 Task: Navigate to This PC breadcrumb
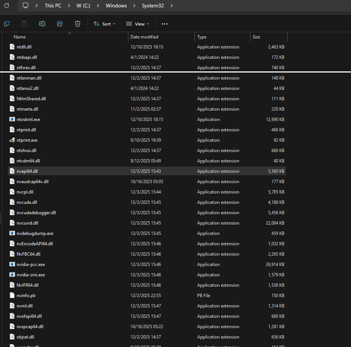tap(53, 6)
